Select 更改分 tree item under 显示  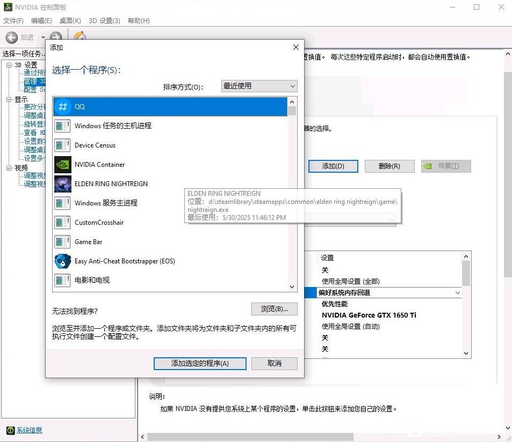[34, 107]
